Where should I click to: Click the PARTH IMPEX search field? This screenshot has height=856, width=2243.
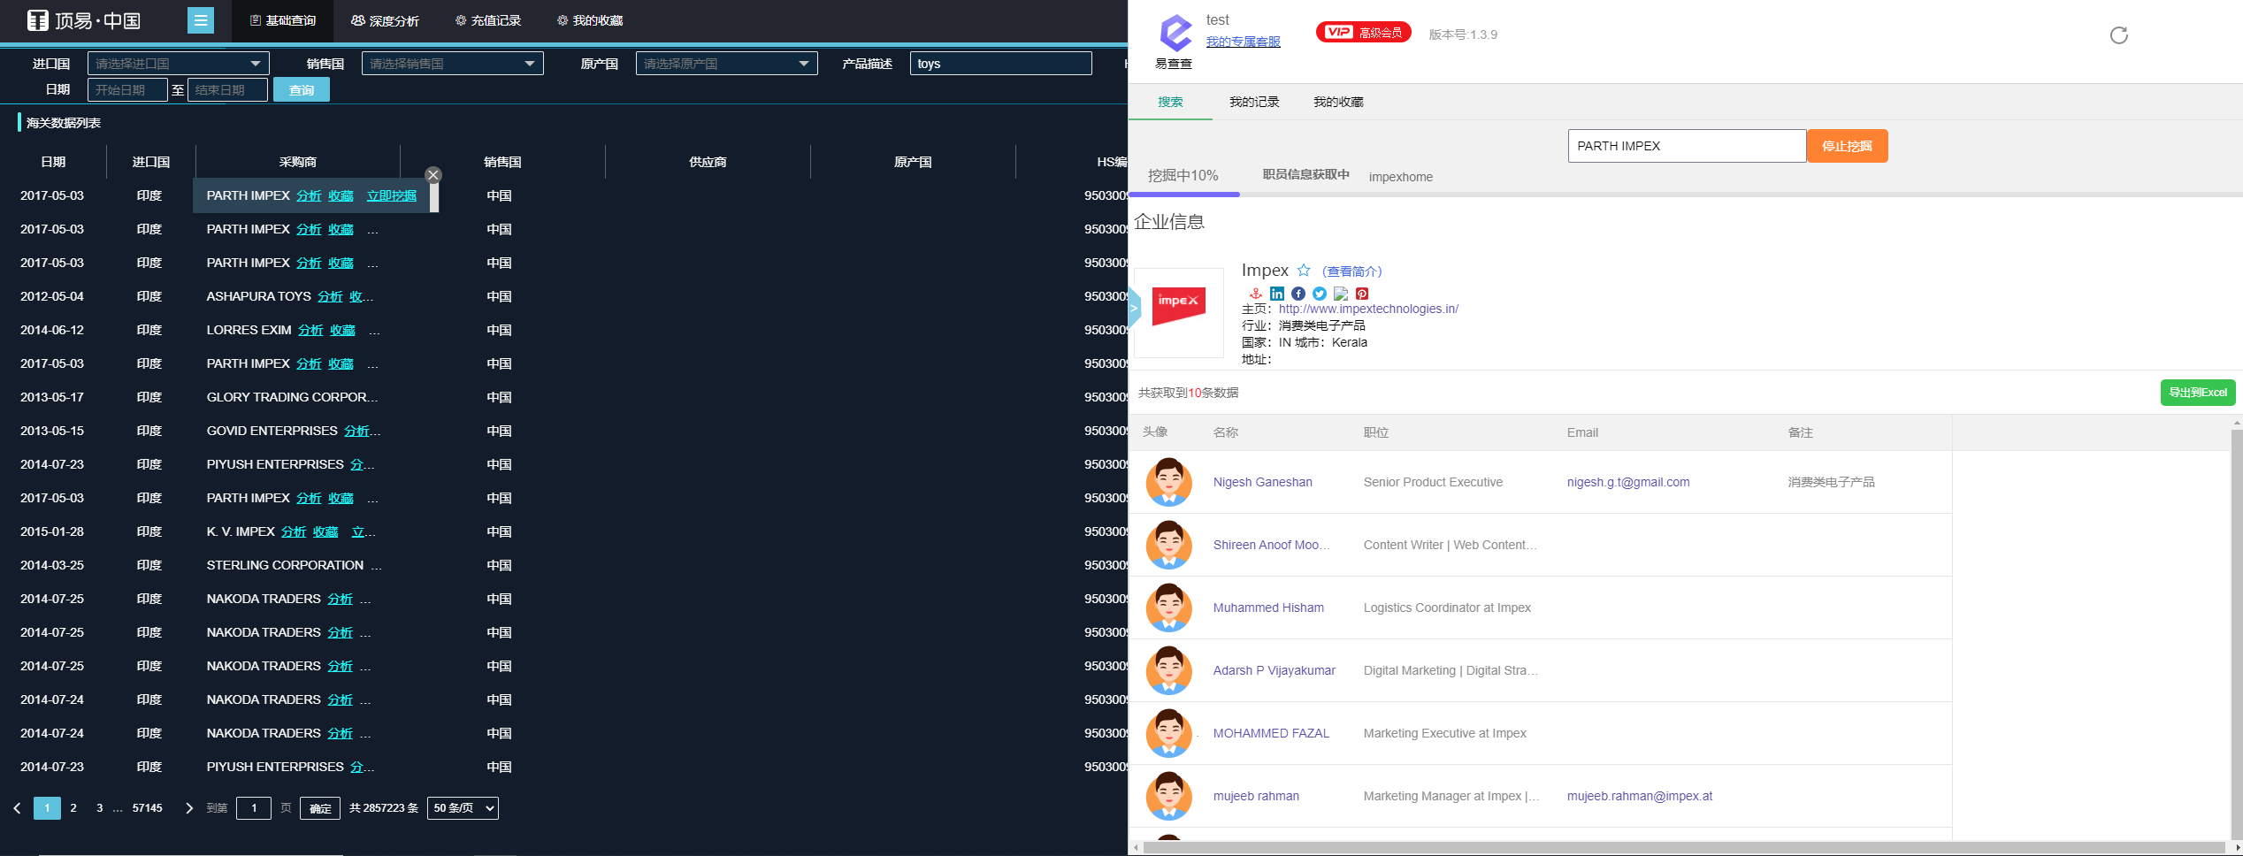[x=1688, y=146]
